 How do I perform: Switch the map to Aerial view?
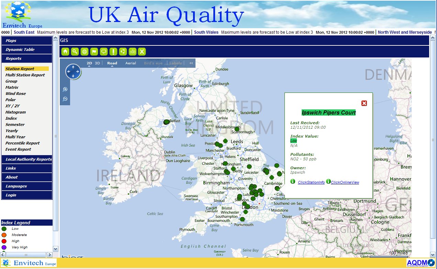coord(131,63)
